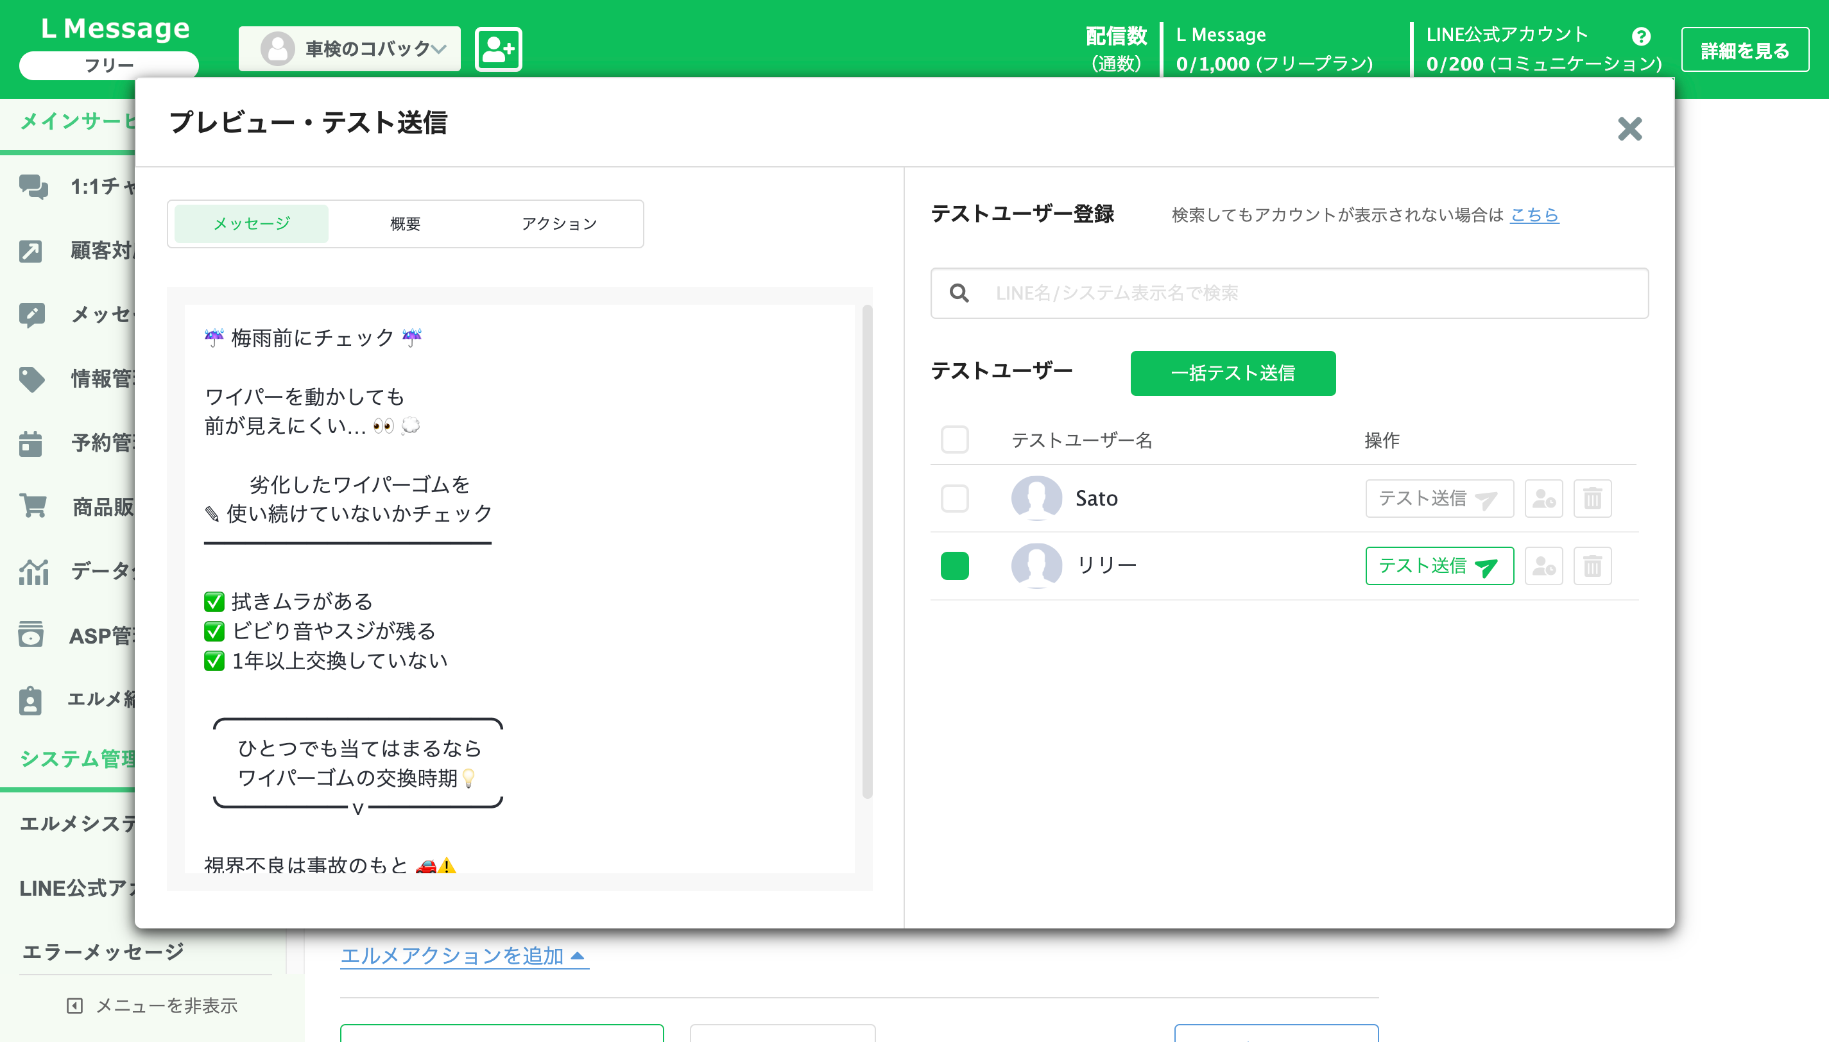Click the 操作 column header
This screenshot has width=1829, height=1042.
[1382, 440]
